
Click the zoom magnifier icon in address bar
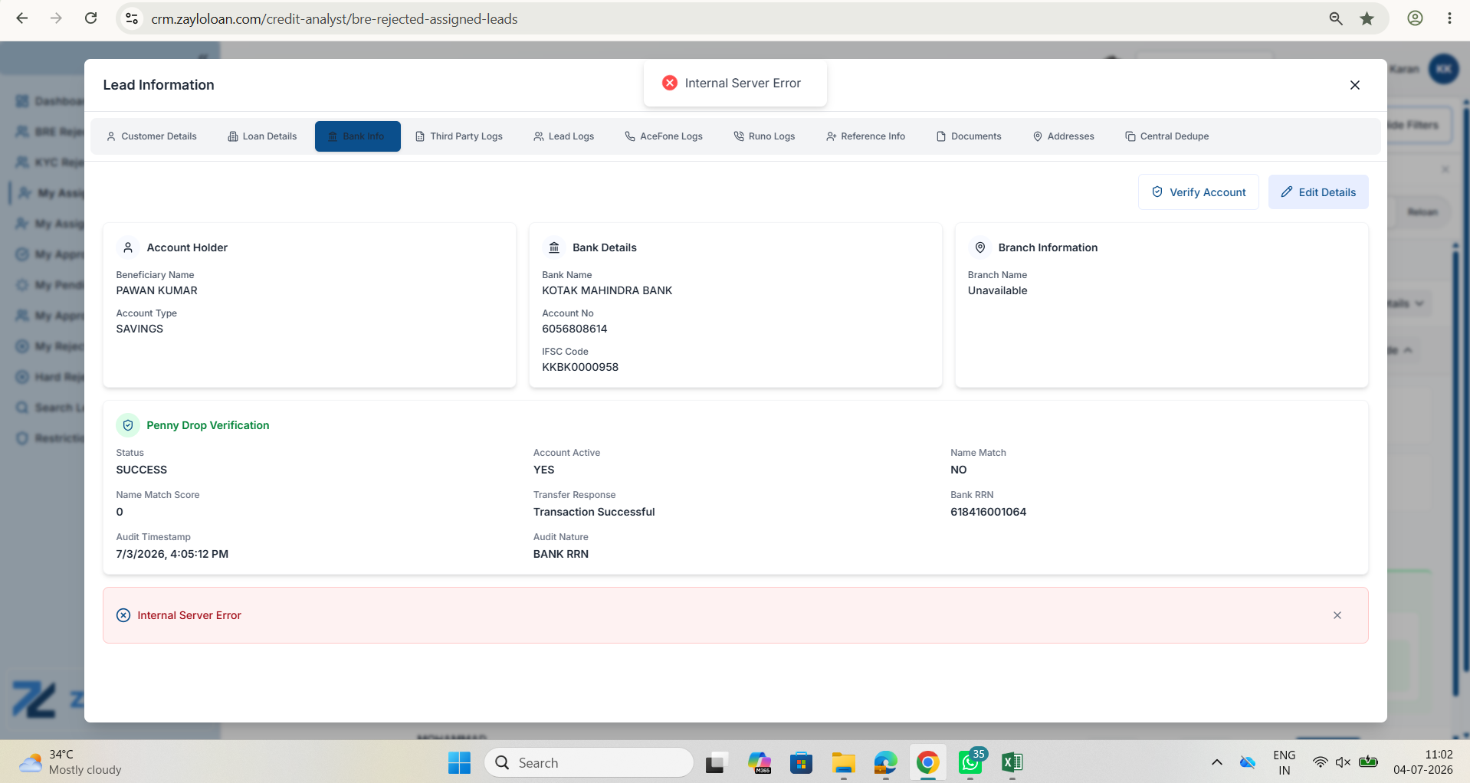point(1336,18)
